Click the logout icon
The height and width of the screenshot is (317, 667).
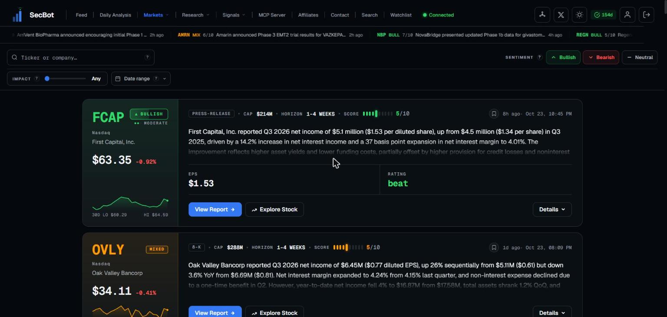(647, 15)
